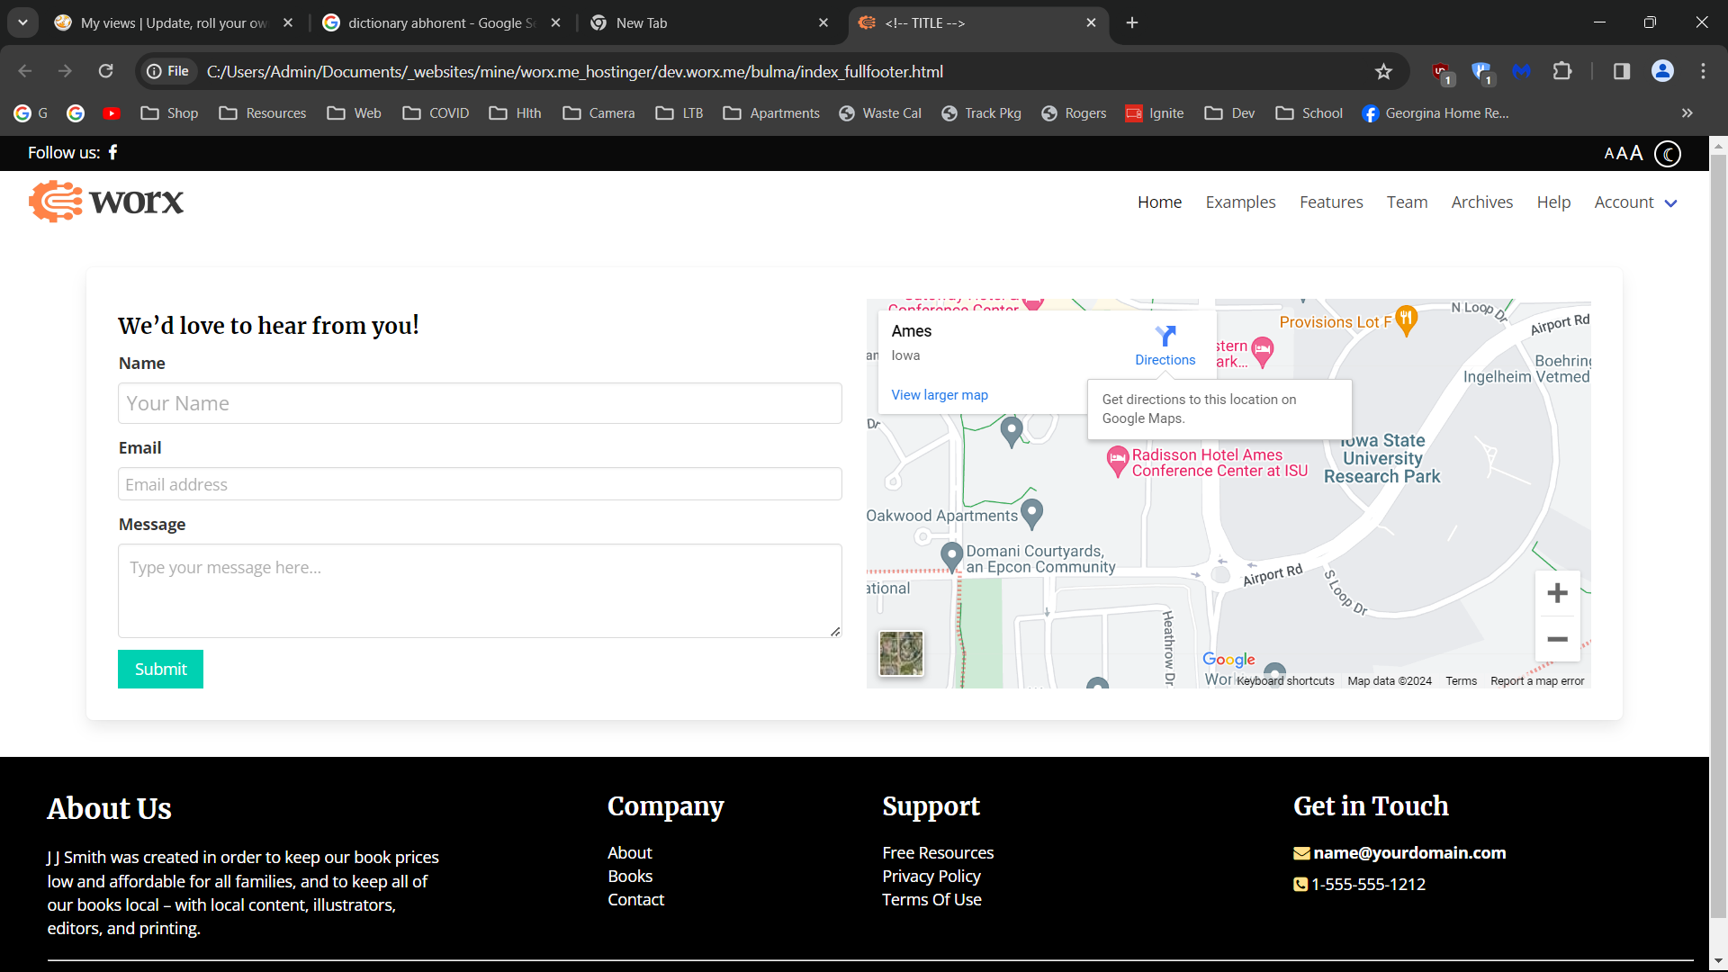Bookmark this page with the star icon

coord(1383,72)
